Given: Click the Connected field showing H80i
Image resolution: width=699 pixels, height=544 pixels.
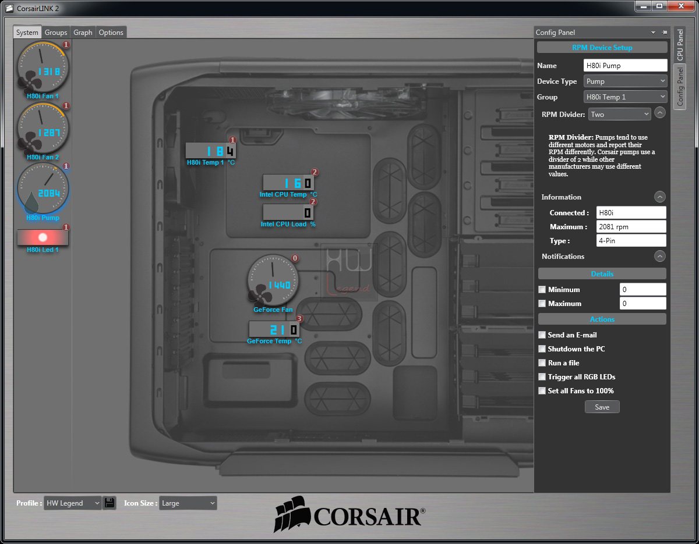Looking at the screenshot, I should 631,212.
